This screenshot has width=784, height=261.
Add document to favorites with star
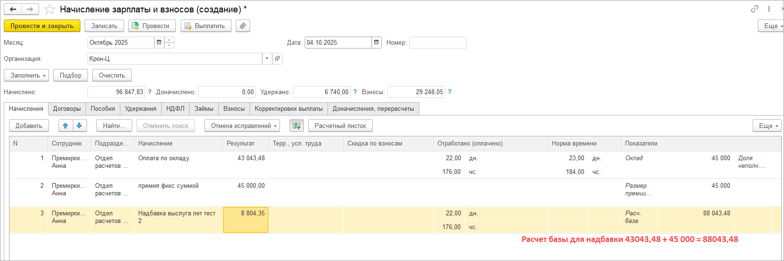click(x=49, y=10)
